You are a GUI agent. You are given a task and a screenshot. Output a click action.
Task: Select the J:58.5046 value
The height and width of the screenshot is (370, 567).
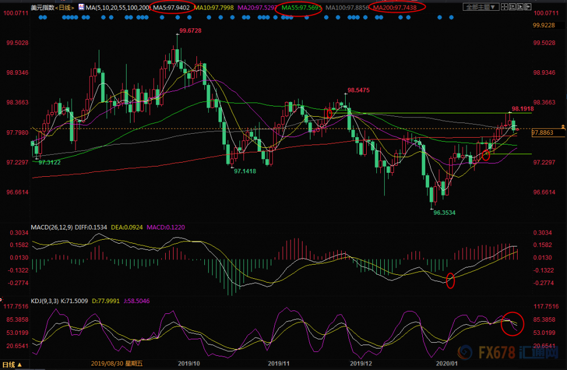pos(136,301)
